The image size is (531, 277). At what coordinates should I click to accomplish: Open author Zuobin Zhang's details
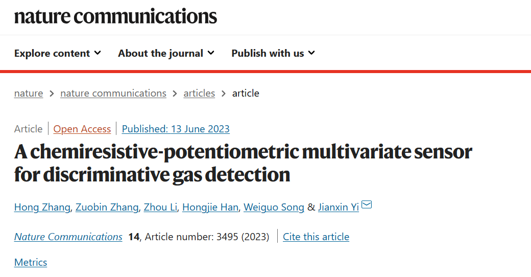pyautogui.click(x=107, y=207)
